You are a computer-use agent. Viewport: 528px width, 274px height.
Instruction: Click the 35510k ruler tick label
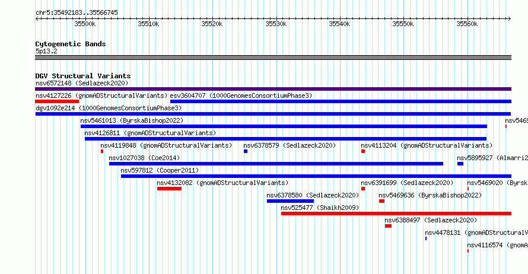click(x=148, y=24)
